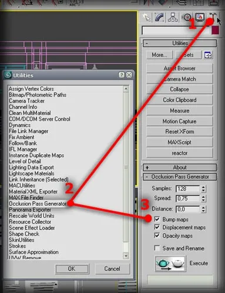Select Clean MultiMaterial entry
The image size is (225, 293).
point(30,113)
